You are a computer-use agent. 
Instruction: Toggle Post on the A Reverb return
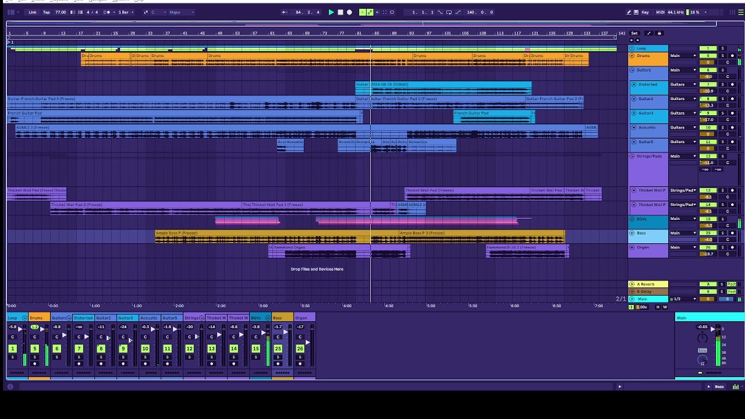point(732,284)
